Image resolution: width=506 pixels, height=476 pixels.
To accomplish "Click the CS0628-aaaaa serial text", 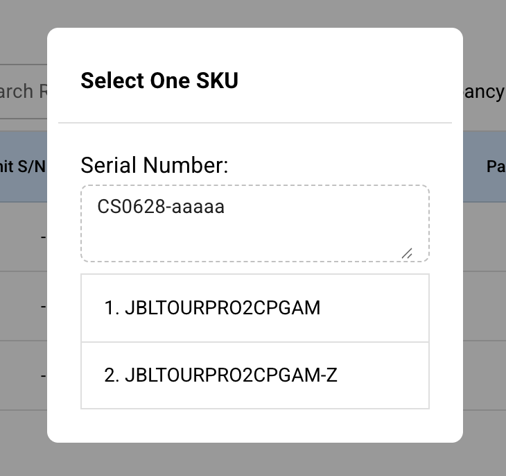I will (161, 207).
